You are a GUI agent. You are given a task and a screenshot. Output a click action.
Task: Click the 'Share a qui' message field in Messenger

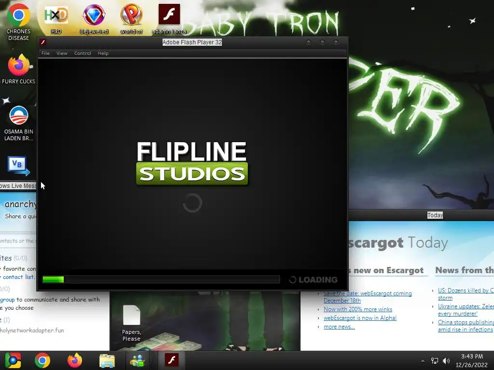tap(21, 216)
